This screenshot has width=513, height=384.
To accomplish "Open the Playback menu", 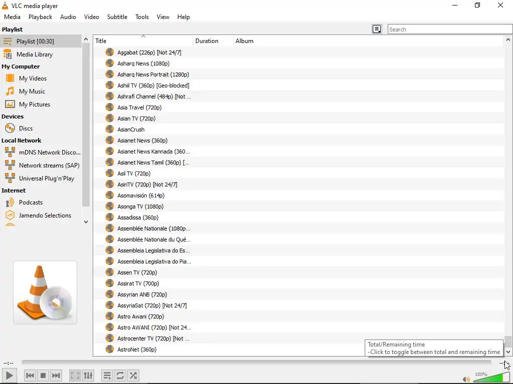I will 40,17.
